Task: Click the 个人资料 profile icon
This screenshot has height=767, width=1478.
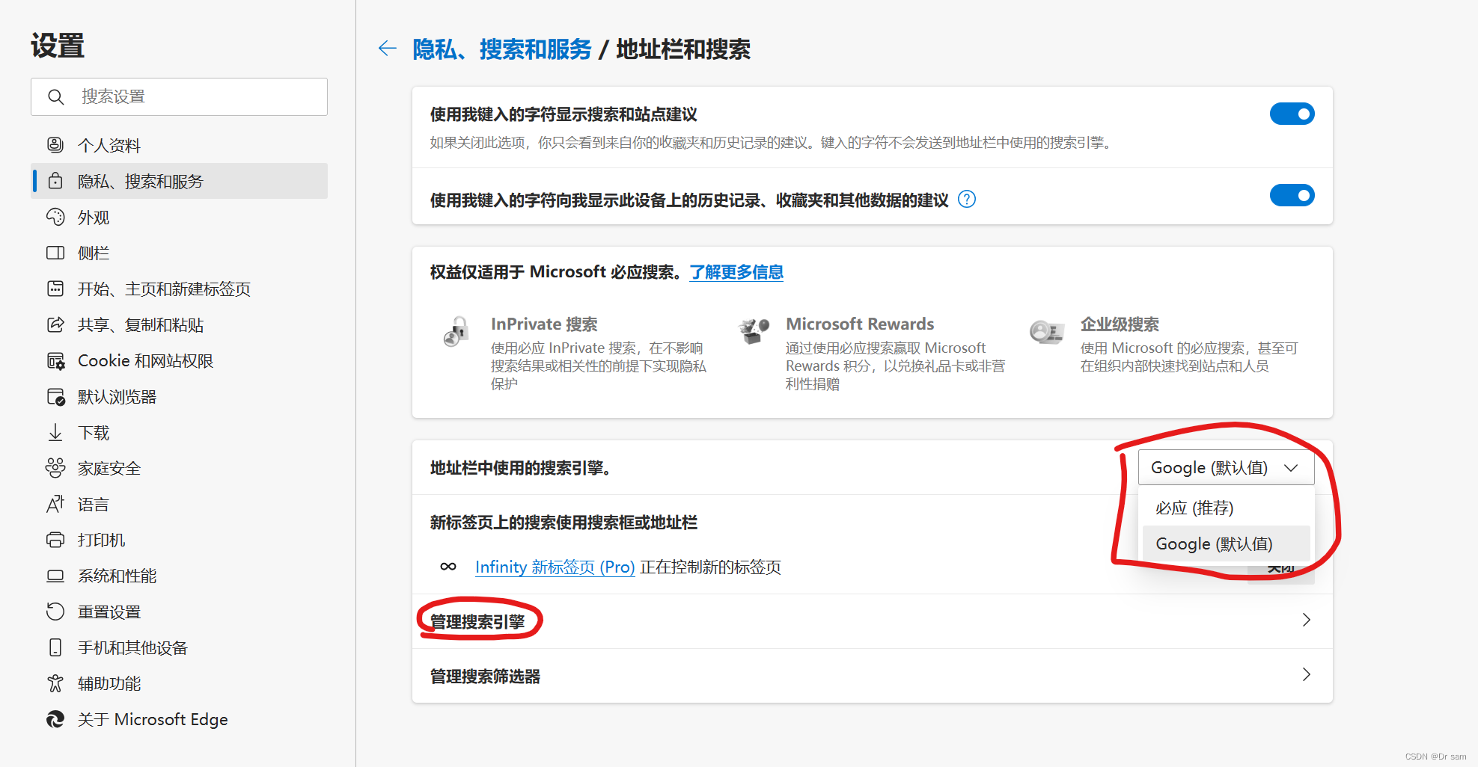Action: [55, 145]
